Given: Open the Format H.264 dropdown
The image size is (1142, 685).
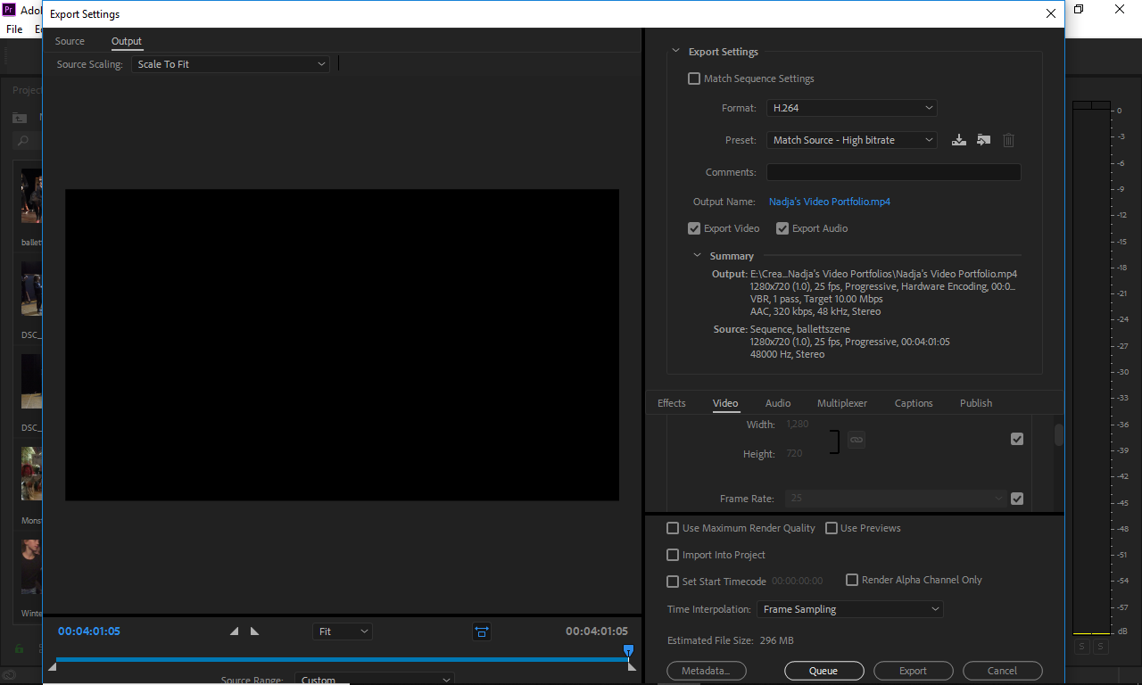Looking at the screenshot, I should [x=852, y=108].
